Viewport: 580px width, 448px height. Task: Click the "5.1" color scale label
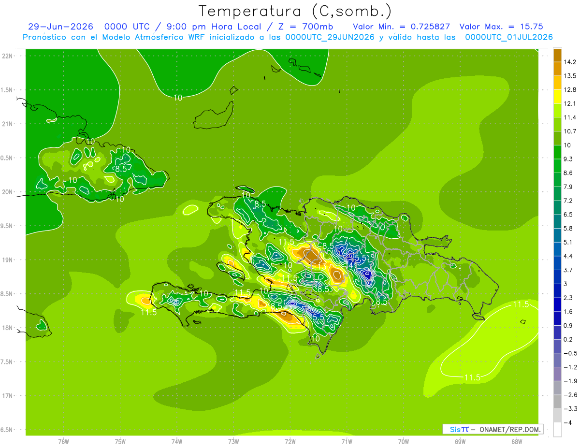click(x=568, y=242)
